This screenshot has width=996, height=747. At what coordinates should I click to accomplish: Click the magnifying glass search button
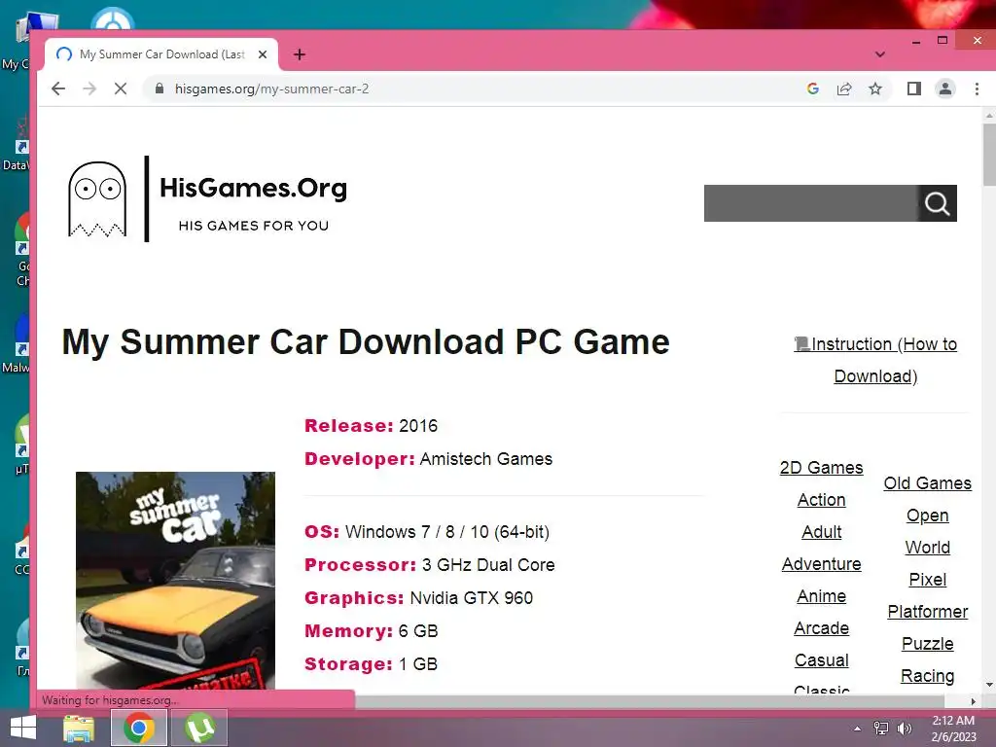click(937, 203)
